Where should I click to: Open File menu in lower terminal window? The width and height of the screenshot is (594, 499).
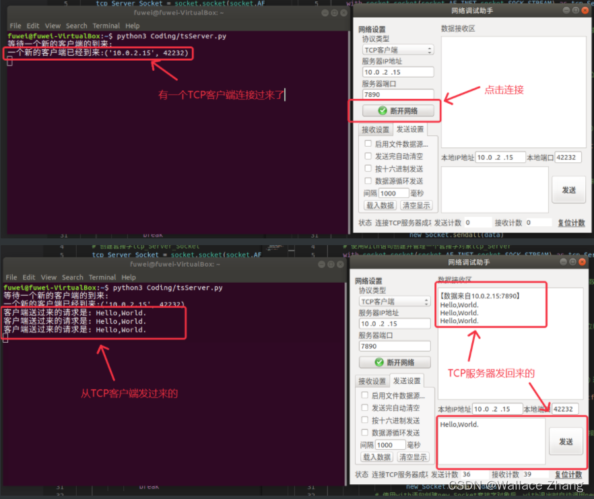(11, 277)
